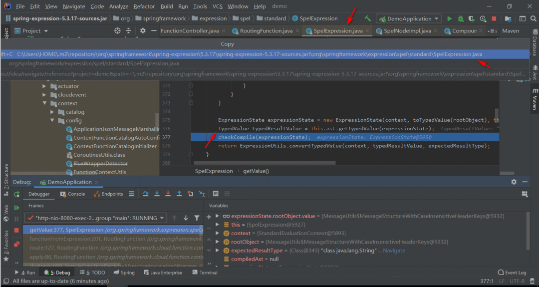Viewport: 539px width, 287px height.
Task: Start debugging with the bug icon
Action: click(x=461, y=18)
